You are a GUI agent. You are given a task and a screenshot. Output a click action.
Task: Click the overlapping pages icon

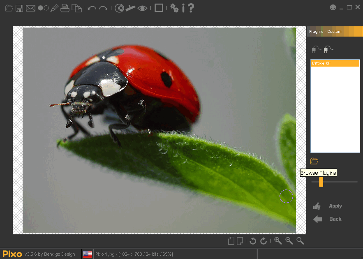[x=76, y=8]
